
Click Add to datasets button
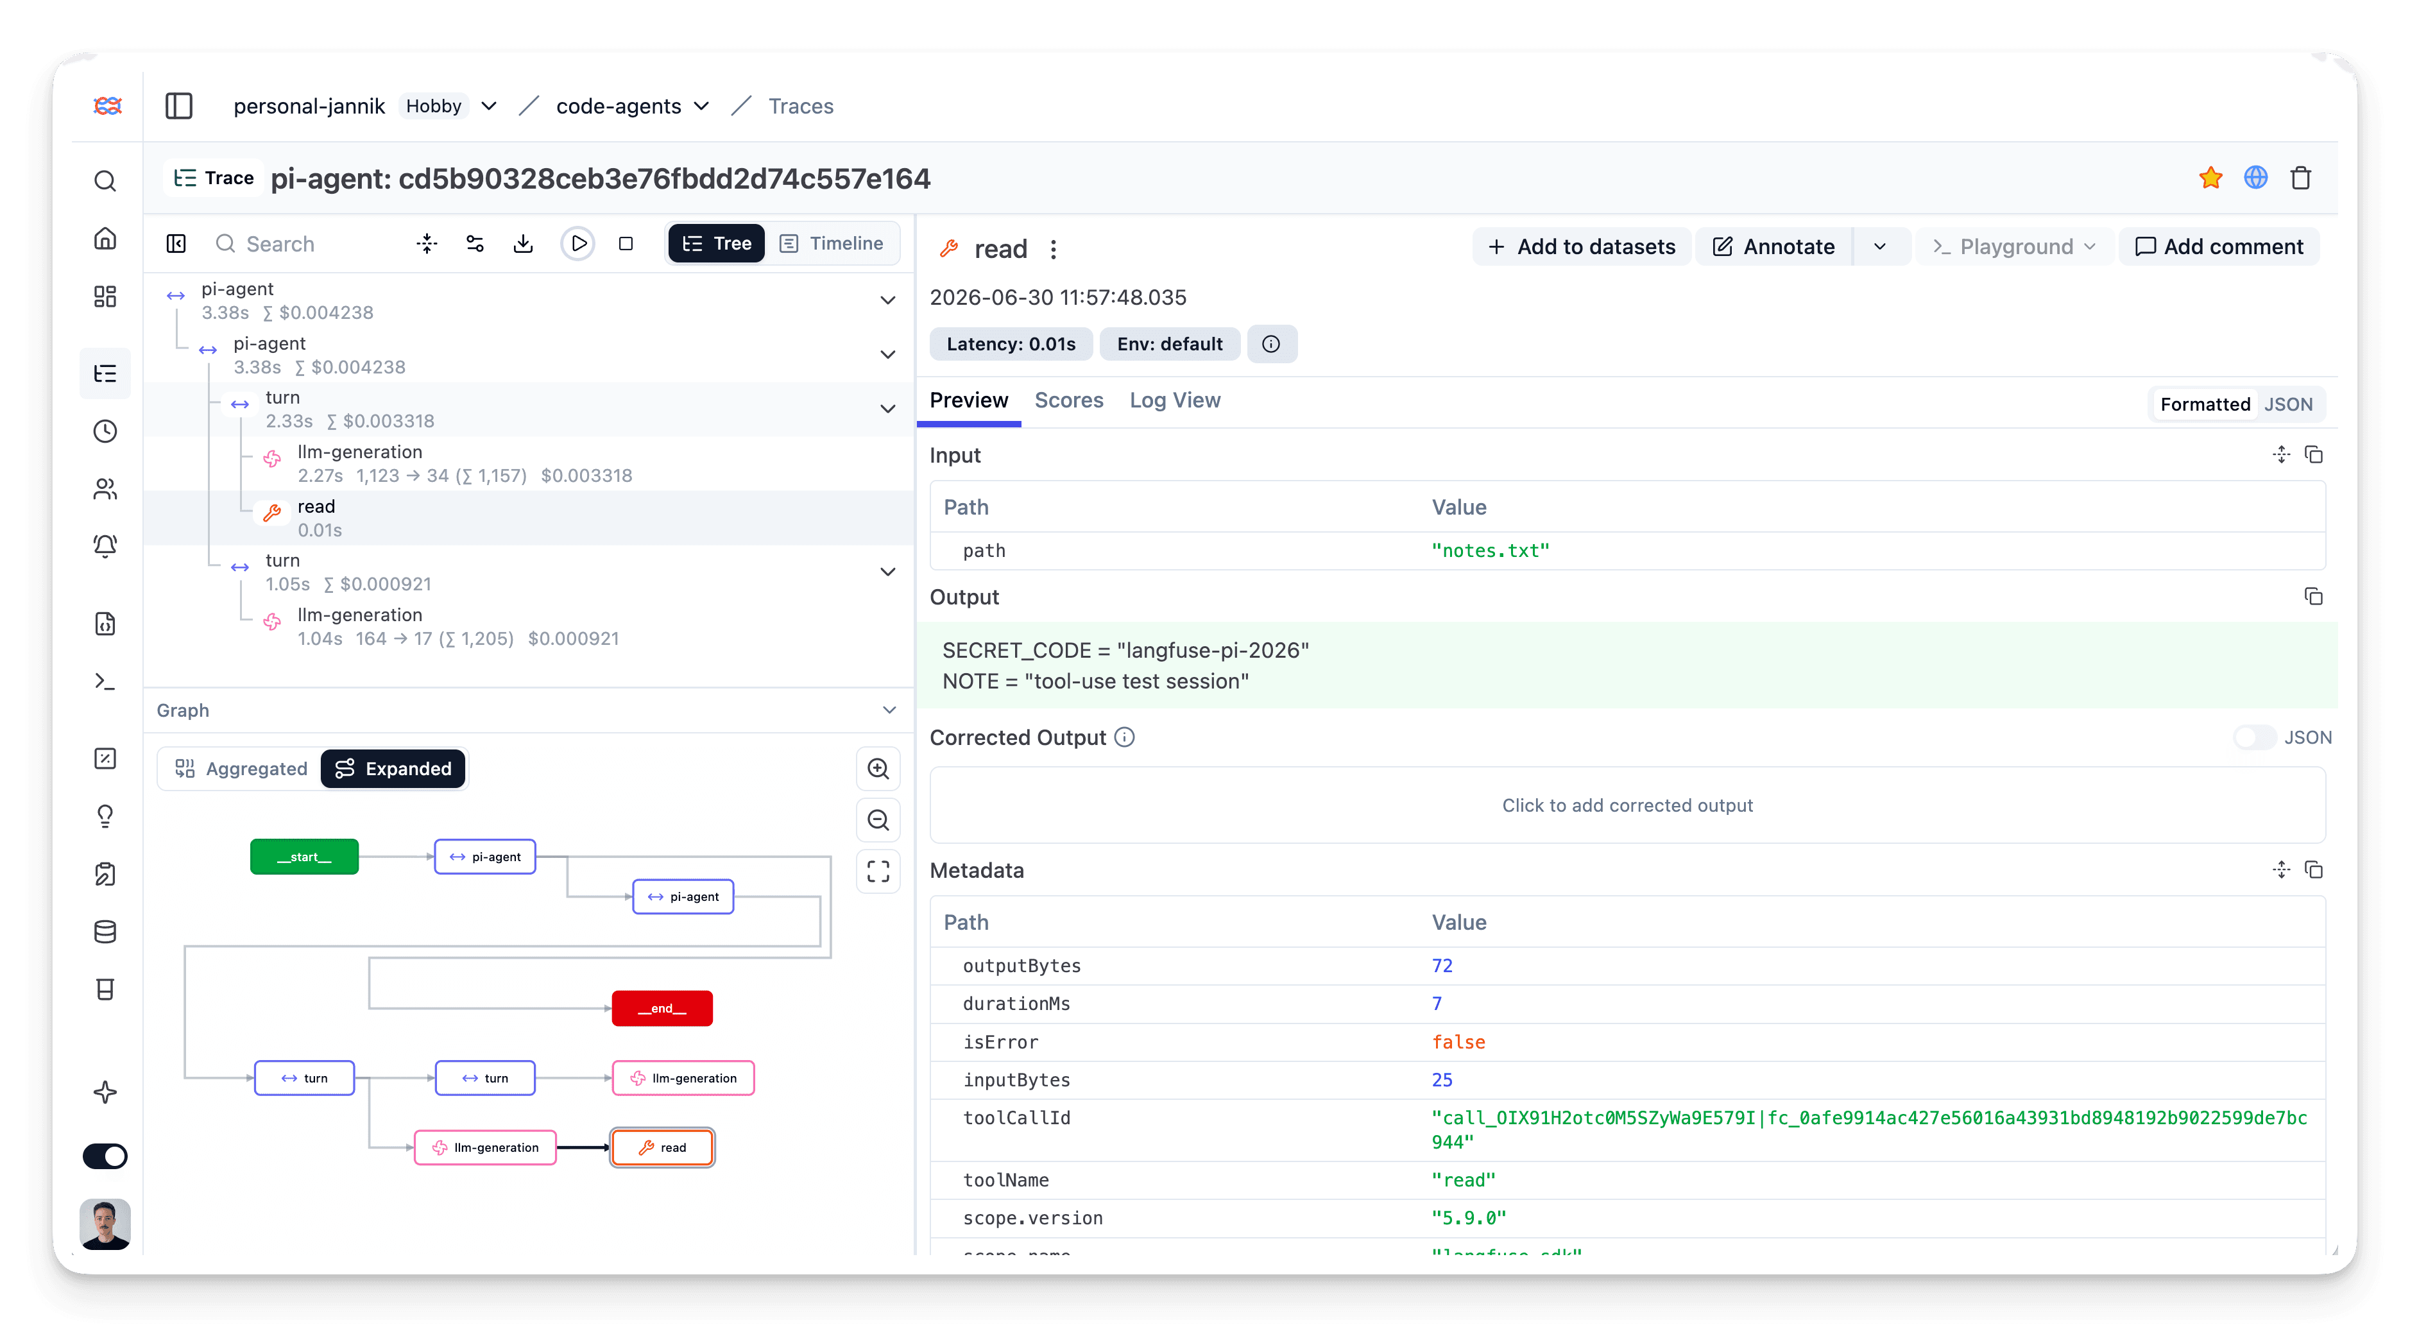(x=1581, y=246)
